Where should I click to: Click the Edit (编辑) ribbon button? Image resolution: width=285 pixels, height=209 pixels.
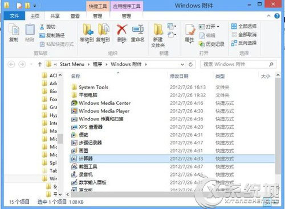(x=207, y=35)
